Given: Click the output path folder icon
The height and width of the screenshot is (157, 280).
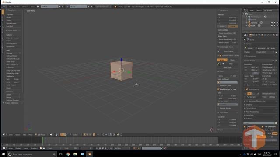Looking at the screenshot, I should pyautogui.click(x=276, y=123).
